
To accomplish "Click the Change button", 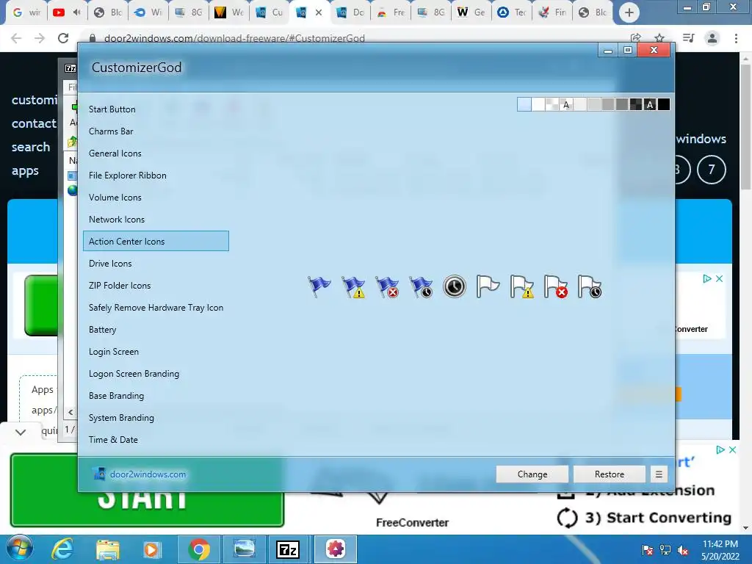I will click(532, 474).
